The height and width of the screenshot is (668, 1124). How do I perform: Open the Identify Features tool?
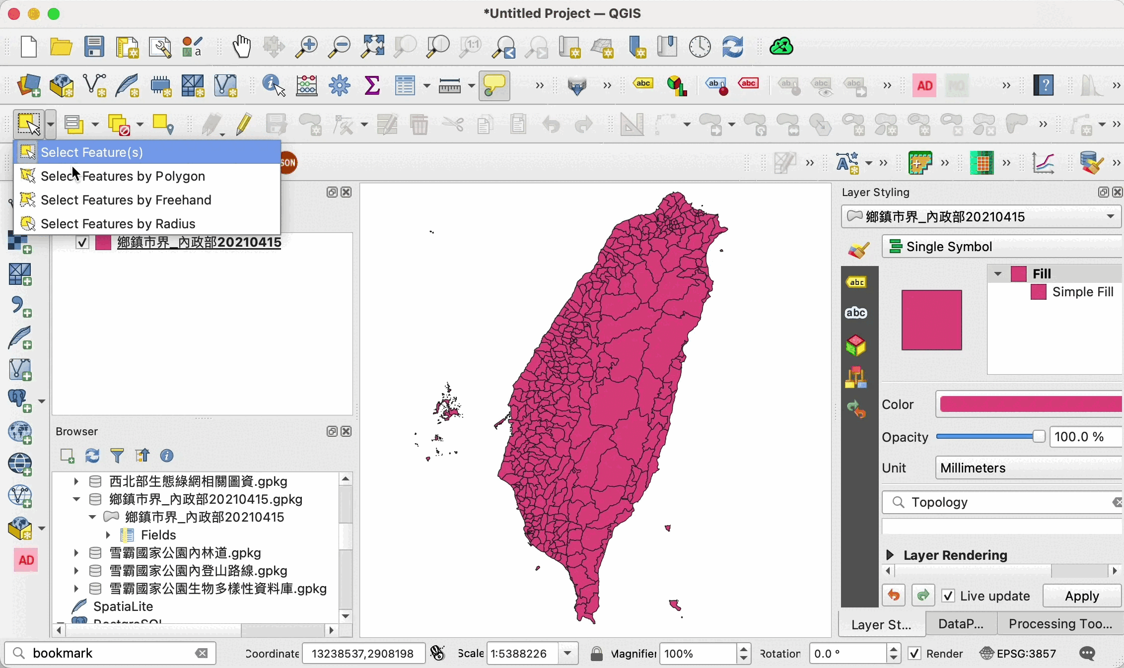(x=274, y=86)
